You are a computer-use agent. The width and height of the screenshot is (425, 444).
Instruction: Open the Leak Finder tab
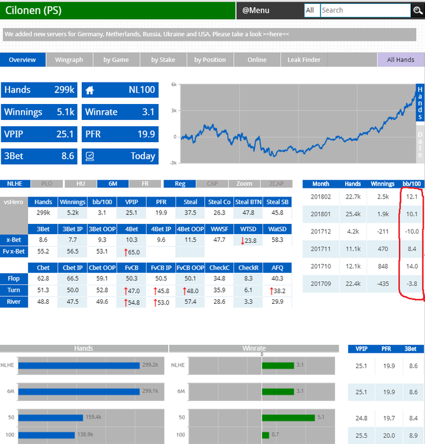304,60
